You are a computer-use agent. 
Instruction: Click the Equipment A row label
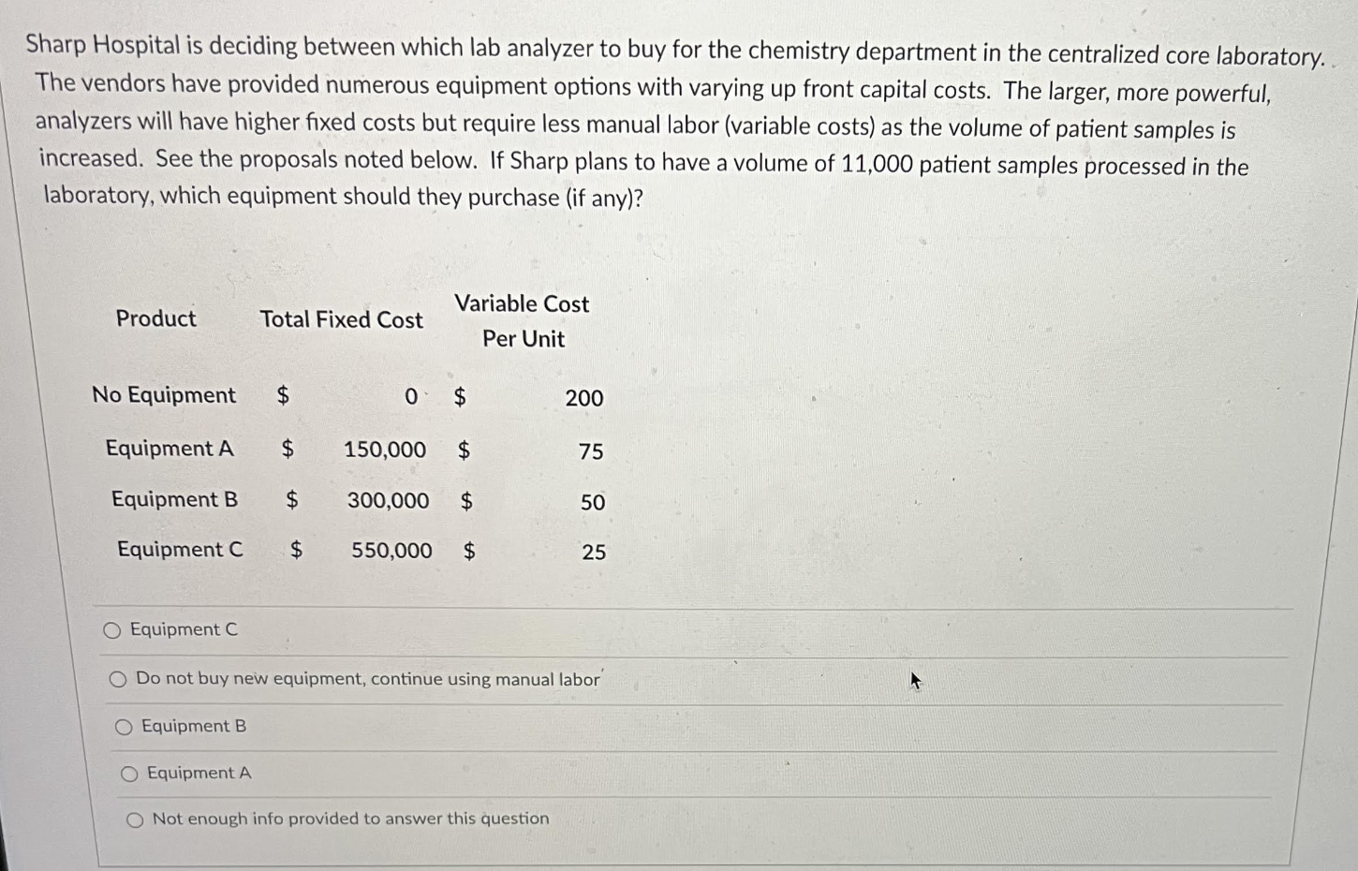point(170,449)
